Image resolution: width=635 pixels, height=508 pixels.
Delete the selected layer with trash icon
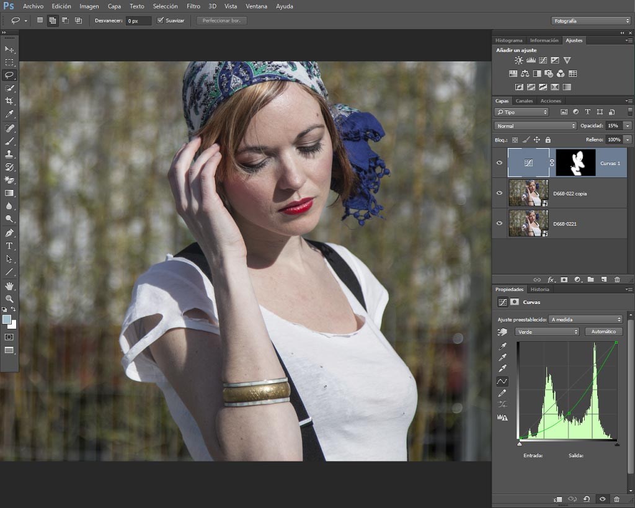click(617, 280)
